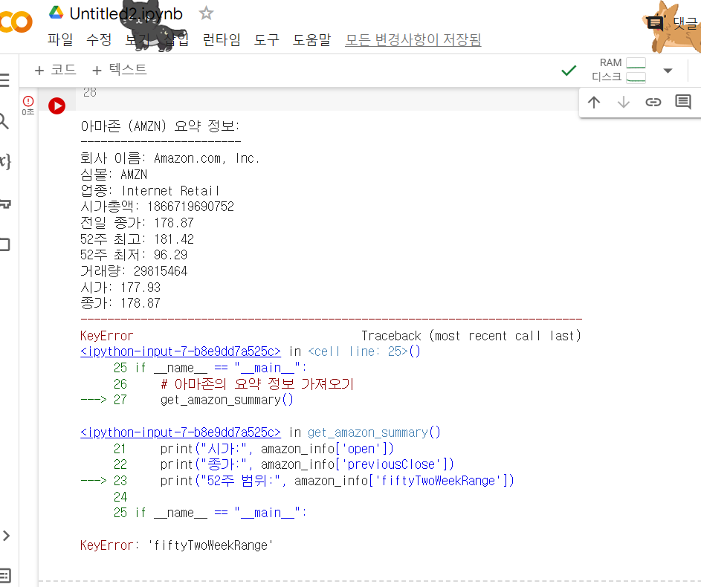Open the 런타임 menu

point(222,39)
